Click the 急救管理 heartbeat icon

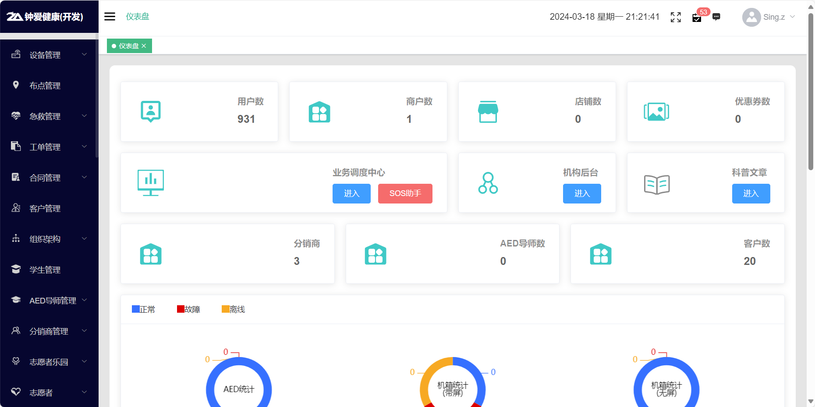point(16,116)
